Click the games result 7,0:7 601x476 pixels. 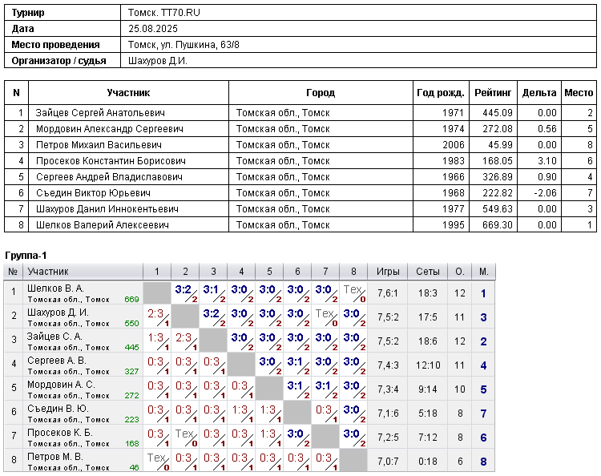pyautogui.click(x=388, y=462)
